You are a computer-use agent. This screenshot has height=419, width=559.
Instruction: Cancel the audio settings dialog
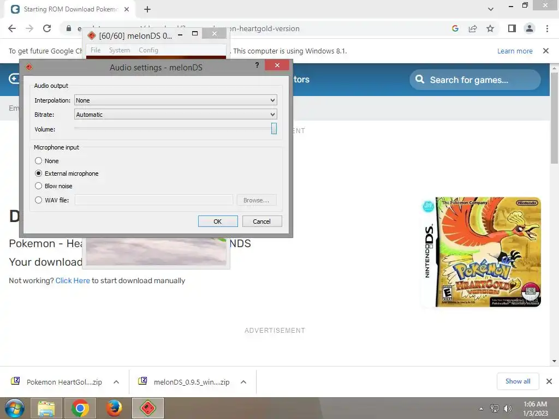coord(262,222)
